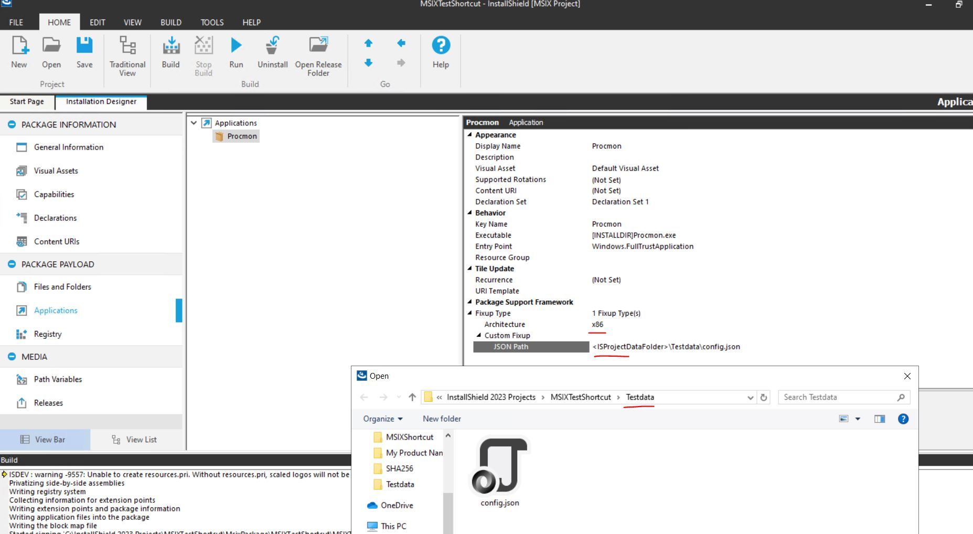
Task: Open the Organize dropdown menu
Action: [382, 419]
